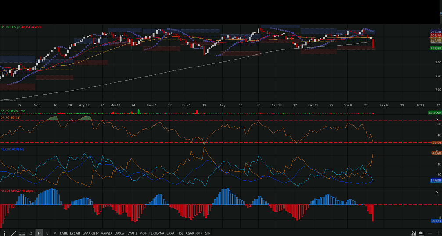This screenshot has height=236, width=442.
Task: Select the Ε timeframe
Action: pos(47,233)
